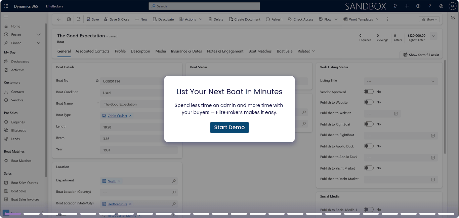
Task: Switch to the Description tab
Action: (x=140, y=51)
